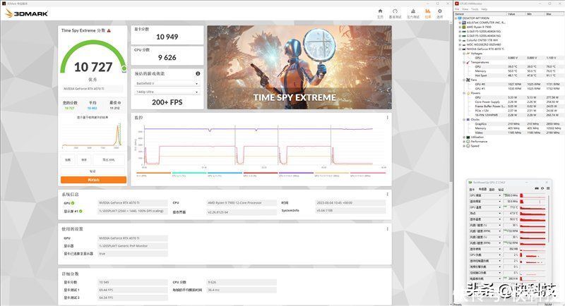Open GPU-Z hamburger menu icon
Screen dimensions: 565x306
coord(548,188)
